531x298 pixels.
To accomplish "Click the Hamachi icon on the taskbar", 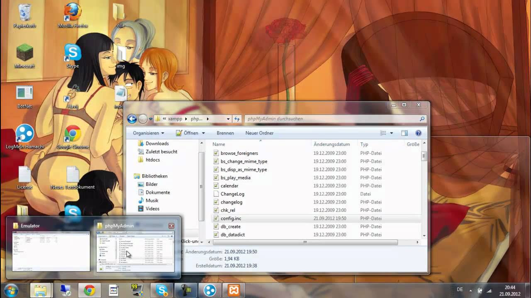I will 209,291.
